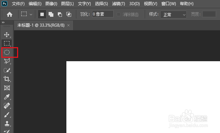Choose Add to selection mode

point(51,14)
